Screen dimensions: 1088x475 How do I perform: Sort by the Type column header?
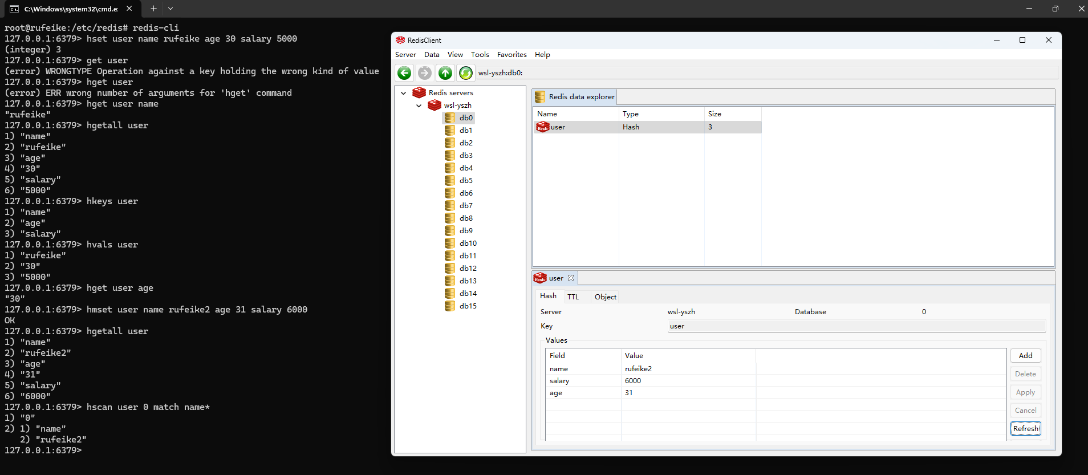tap(661, 114)
